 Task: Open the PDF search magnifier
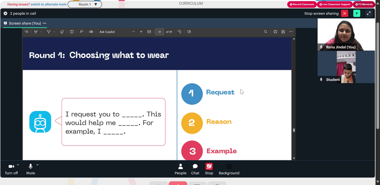266,32
